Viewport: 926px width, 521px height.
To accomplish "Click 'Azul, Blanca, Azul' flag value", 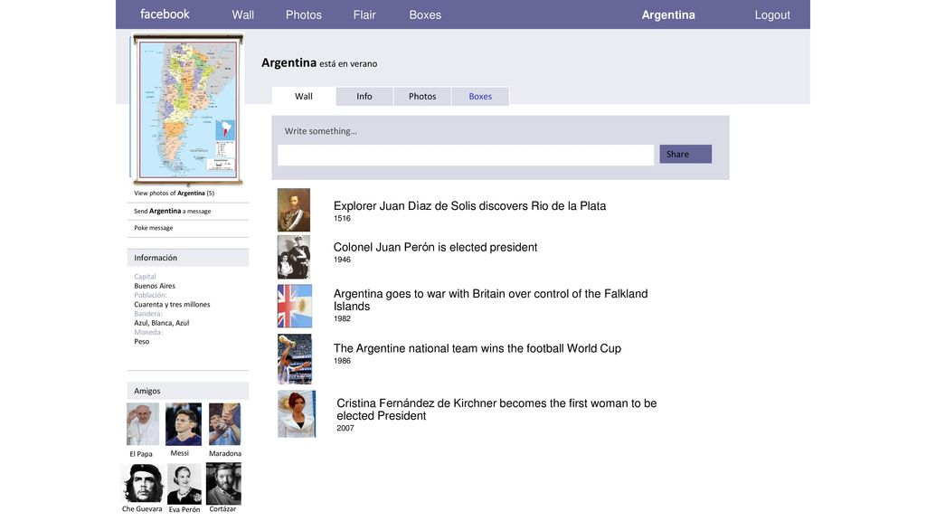I will pyautogui.click(x=161, y=323).
